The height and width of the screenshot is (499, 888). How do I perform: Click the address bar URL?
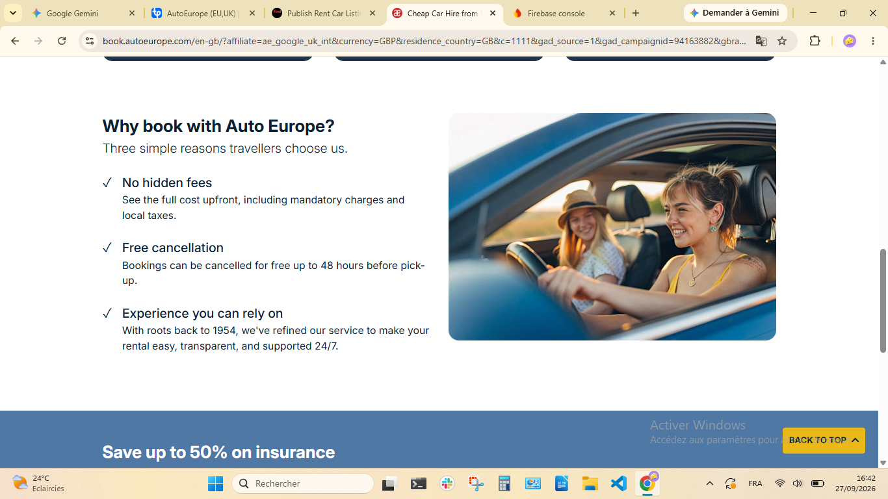[x=424, y=41]
